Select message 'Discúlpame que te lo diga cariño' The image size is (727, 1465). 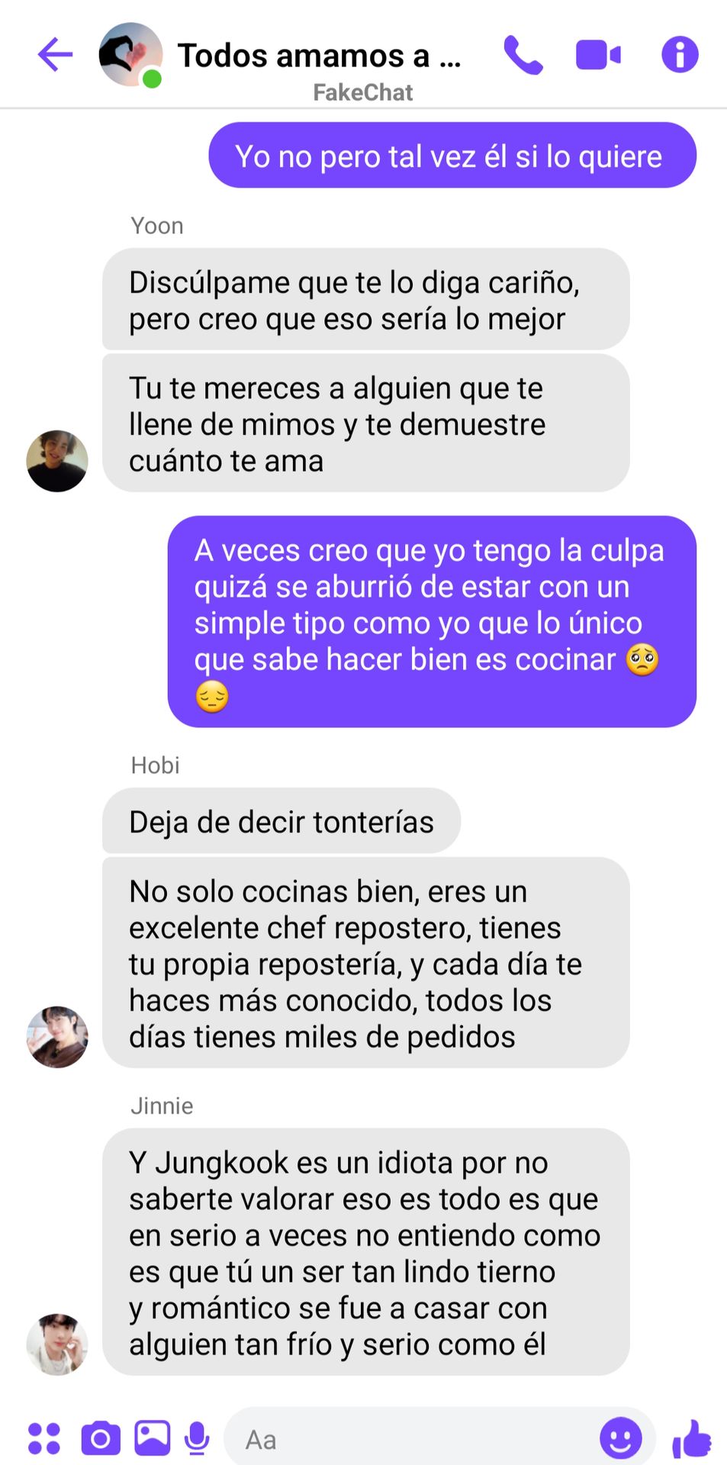(366, 299)
